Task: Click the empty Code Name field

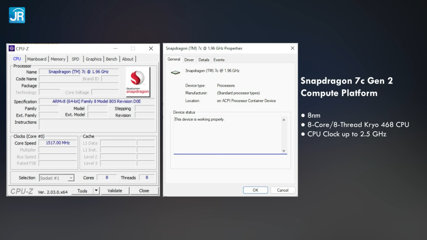Action: pos(60,79)
